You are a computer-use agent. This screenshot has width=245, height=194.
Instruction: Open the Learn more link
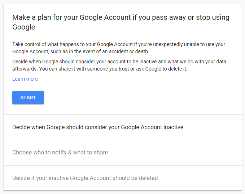pos(25,79)
